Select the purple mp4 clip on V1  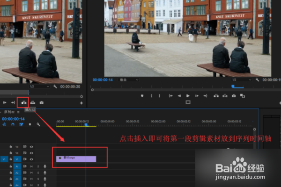click(x=76, y=159)
